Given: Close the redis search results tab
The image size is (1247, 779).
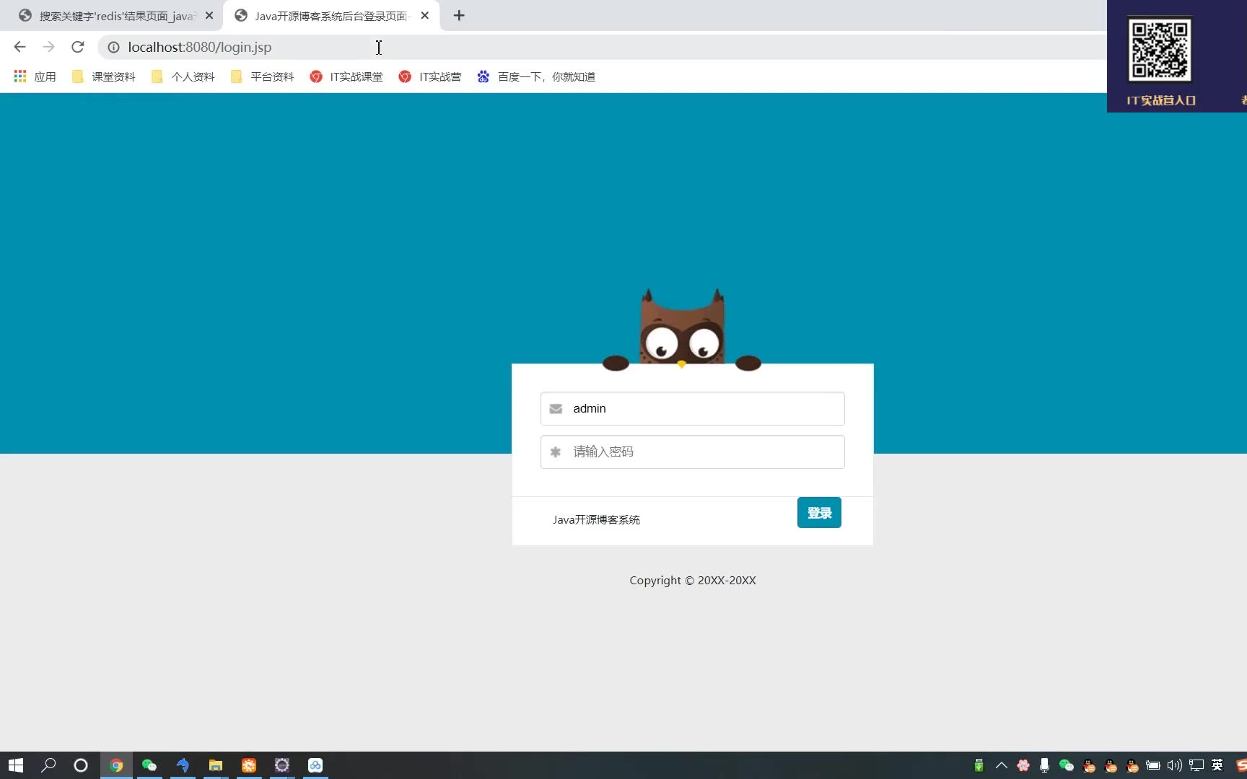Looking at the screenshot, I should [209, 15].
